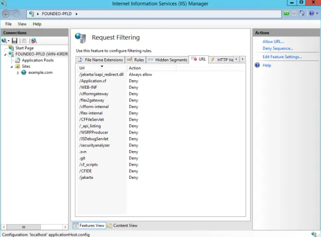
Task: Sort by the Url column header
Action: point(102,68)
